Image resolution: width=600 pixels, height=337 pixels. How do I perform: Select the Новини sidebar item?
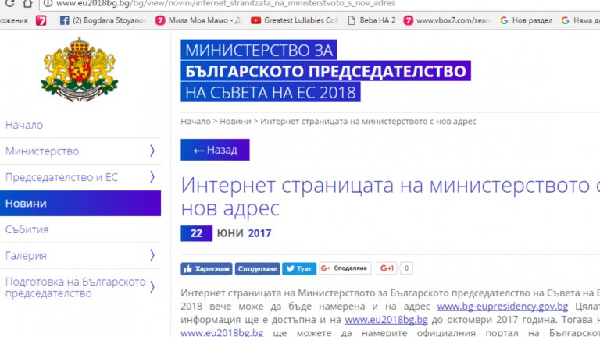click(80, 204)
